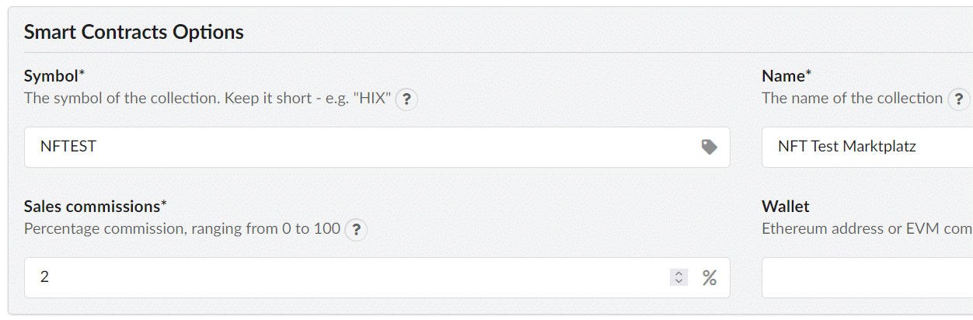Click the Wallet label
973x320 pixels.
tap(786, 207)
